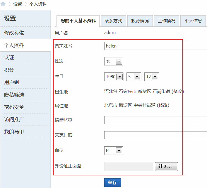Viewport: 207px width, 188px height.
Task: Open the birthday year dropdown 1980
Action: pyautogui.click(x=114, y=77)
